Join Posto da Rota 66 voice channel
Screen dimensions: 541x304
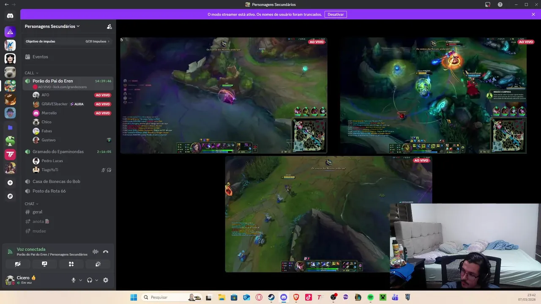[x=68, y=191]
